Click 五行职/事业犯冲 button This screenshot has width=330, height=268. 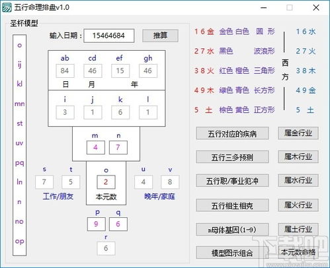[x=232, y=181]
